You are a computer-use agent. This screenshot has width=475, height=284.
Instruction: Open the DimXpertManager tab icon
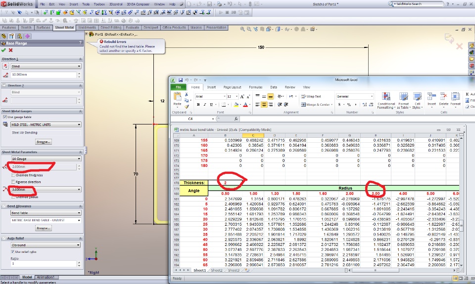(27, 36)
